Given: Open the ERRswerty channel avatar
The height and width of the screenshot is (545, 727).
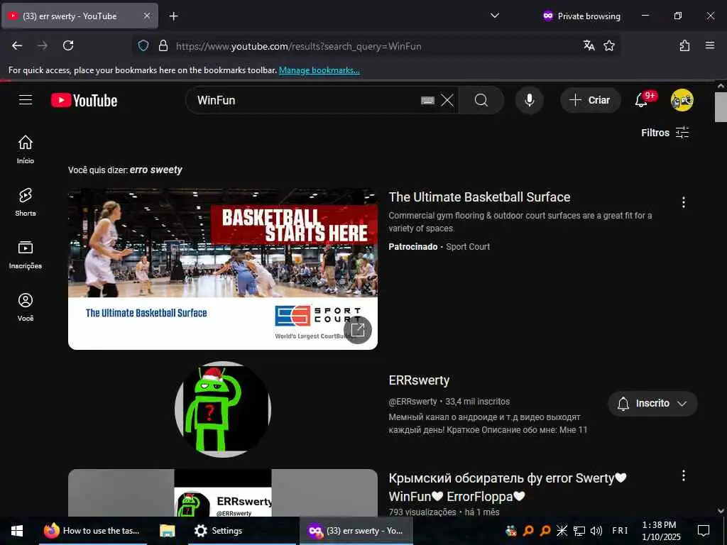Looking at the screenshot, I should coord(222,409).
